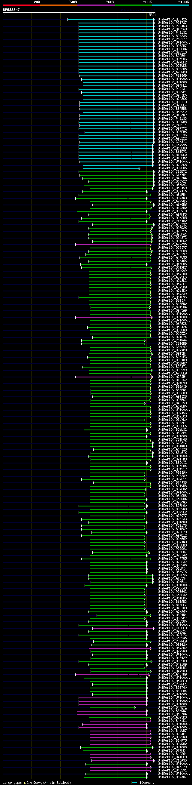Open the UniRef100_B4N1K1 hit label
Image resolution: width=192 pixels, height=785 pixels.
172,721
